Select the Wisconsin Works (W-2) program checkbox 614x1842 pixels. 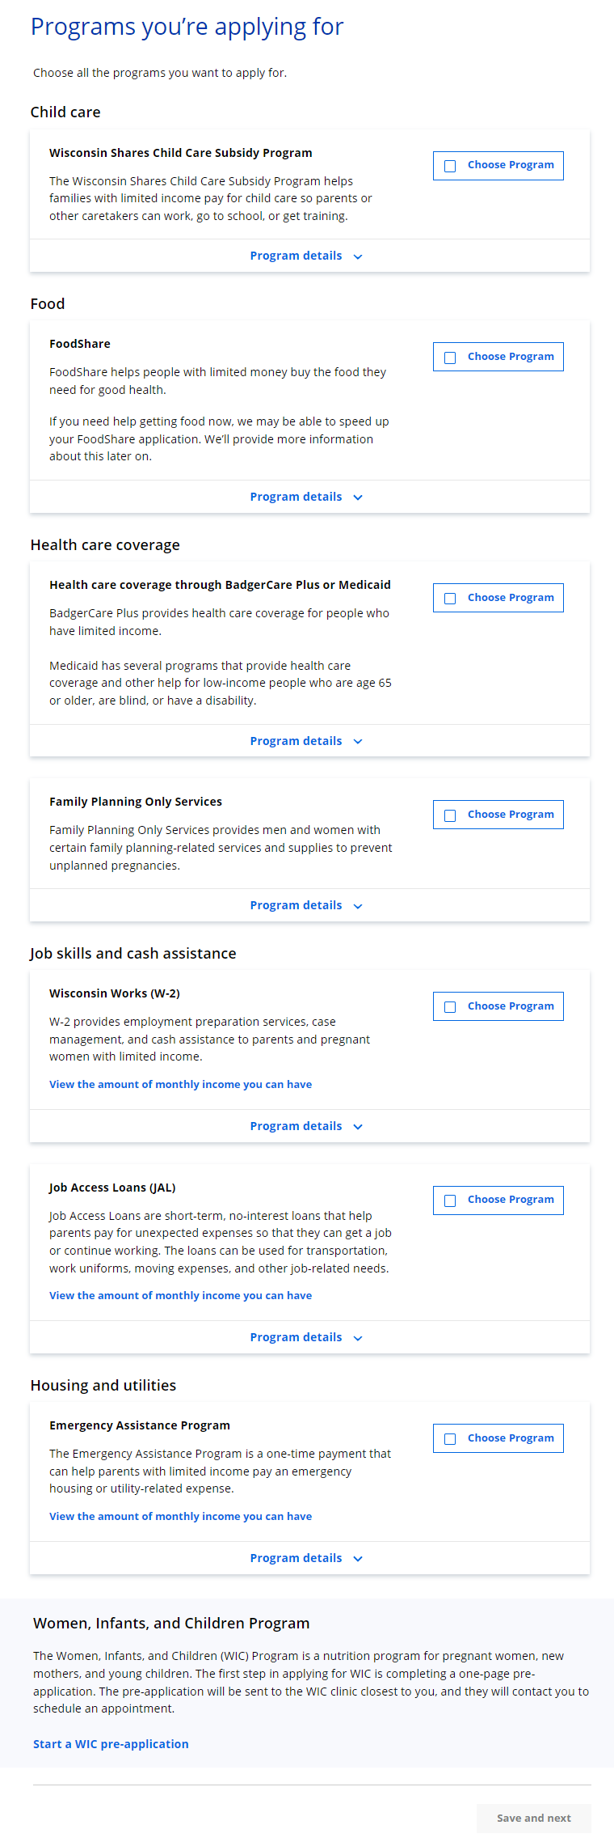[x=451, y=1007]
